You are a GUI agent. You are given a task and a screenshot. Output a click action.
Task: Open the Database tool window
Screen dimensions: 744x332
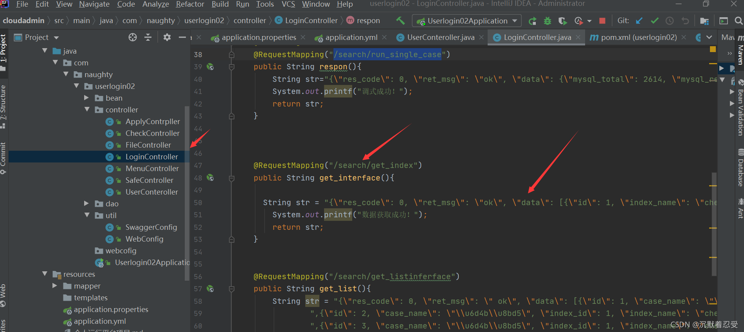pyautogui.click(x=740, y=168)
